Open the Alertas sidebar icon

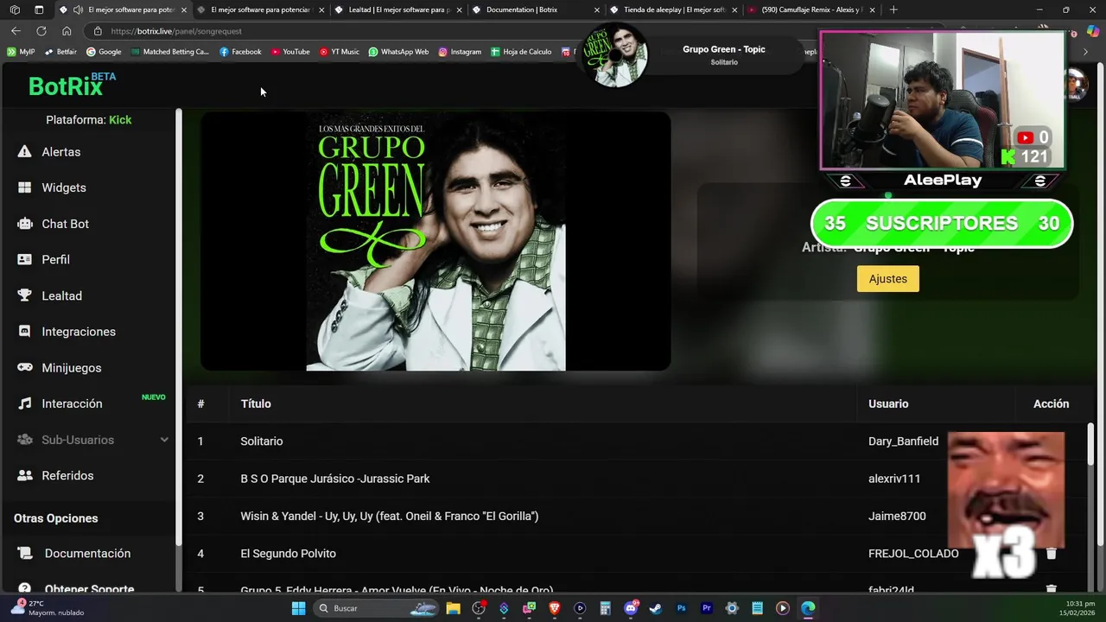click(24, 152)
